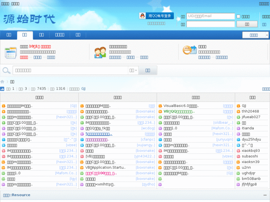This screenshot has height=202, width=270.
Task: Click the calendar window icon beside the red 10月1日 heading
Action: click(10, 53)
